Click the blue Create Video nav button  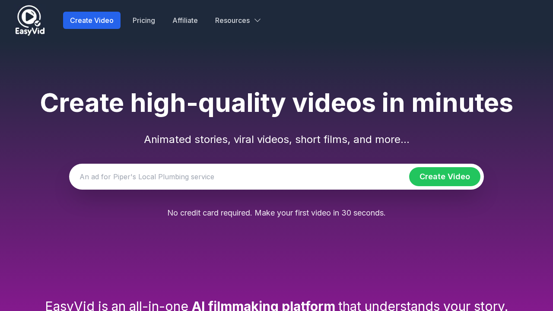pos(92,20)
